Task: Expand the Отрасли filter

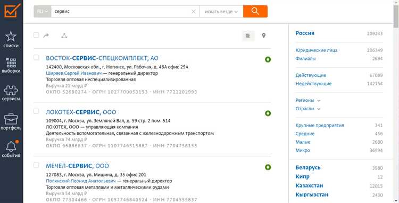Action: point(308,109)
